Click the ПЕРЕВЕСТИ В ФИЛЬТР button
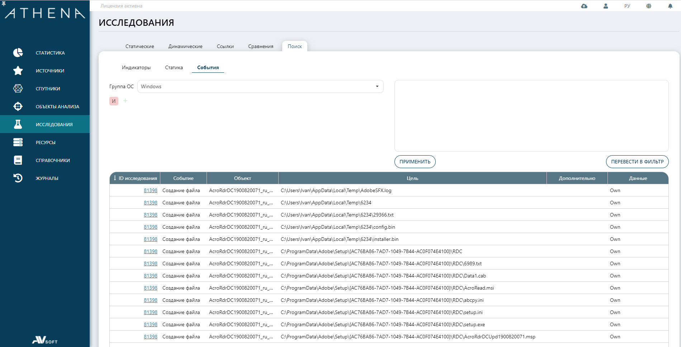 click(637, 162)
